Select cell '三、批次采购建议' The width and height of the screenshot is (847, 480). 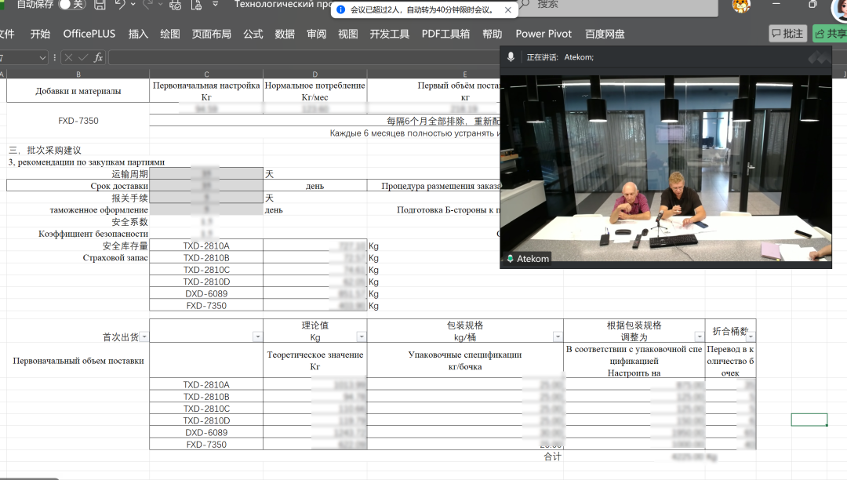pos(45,150)
